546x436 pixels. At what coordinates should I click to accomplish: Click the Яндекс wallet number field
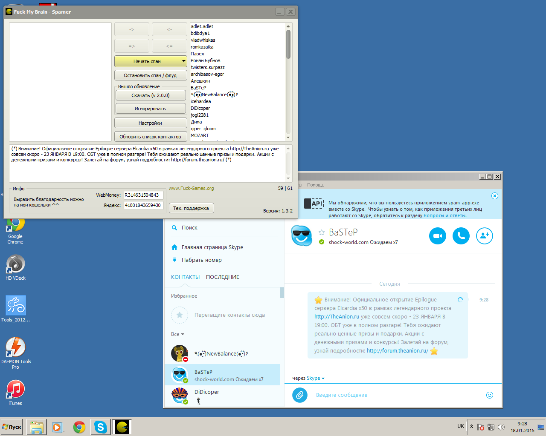[x=144, y=205]
